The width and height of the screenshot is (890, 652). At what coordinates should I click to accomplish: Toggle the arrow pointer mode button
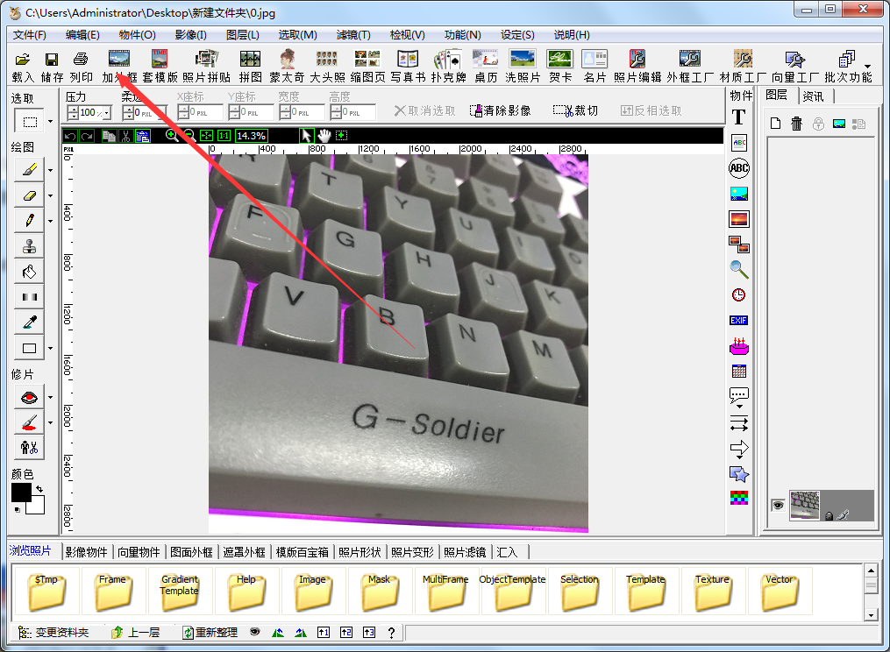(307, 136)
